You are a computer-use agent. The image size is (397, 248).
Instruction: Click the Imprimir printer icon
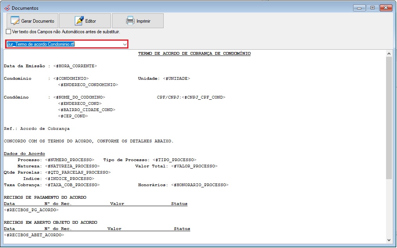[x=130, y=21]
